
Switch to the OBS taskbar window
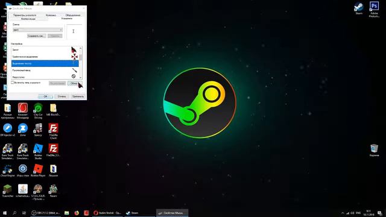(x=46, y=213)
